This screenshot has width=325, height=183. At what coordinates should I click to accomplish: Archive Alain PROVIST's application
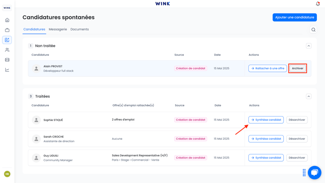(297, 68)
